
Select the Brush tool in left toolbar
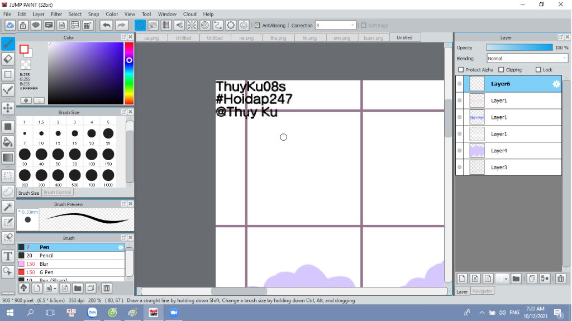pos(8,44)
